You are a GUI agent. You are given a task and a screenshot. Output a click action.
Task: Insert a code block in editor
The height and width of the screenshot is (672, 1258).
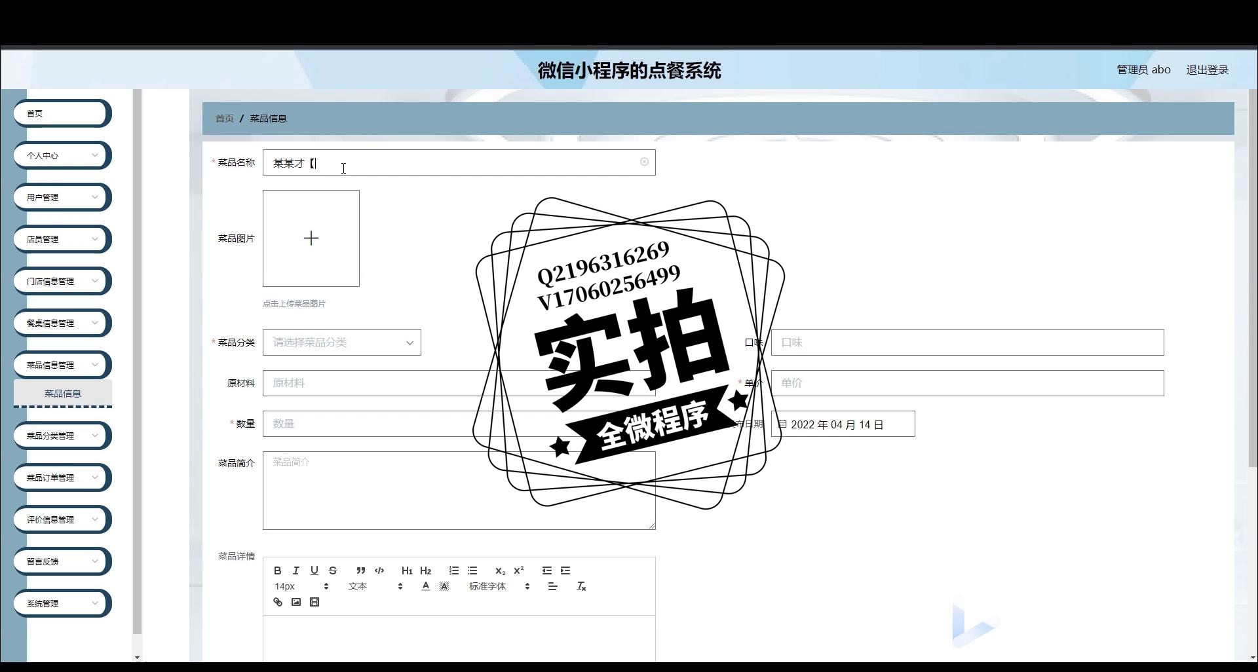(x=379, y=570)
